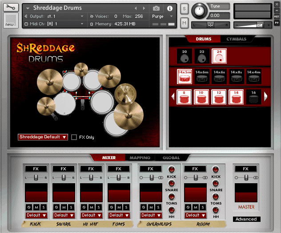Adjust the Hi Hat pan slider
Viewport: 281px width, 233px height.
[x=91, y=177]
